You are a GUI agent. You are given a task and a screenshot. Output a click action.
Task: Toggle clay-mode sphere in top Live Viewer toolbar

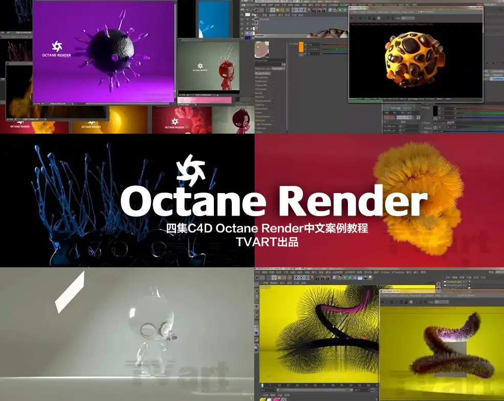pos(379,18)
